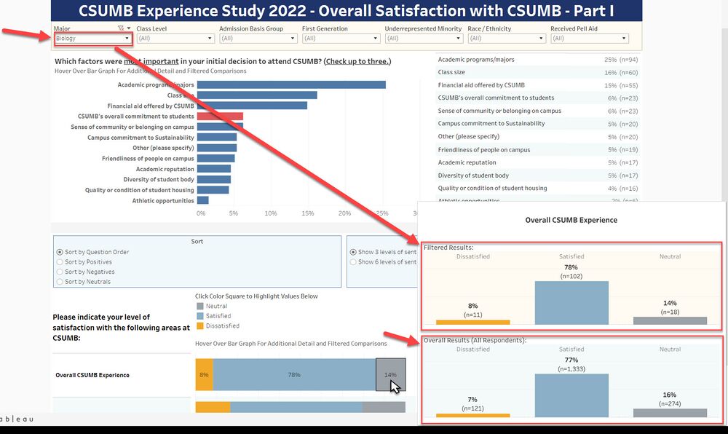Screen dimensions: 728x434
Task: Click the Academic programs/majors bar
Action: tap(291, 84)
